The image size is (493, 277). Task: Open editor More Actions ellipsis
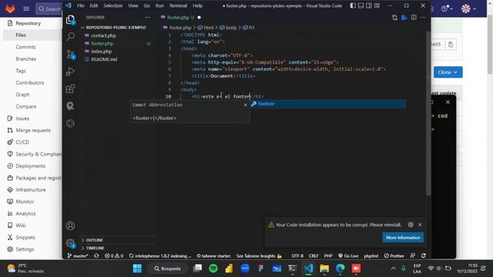[x=423, y=17]
